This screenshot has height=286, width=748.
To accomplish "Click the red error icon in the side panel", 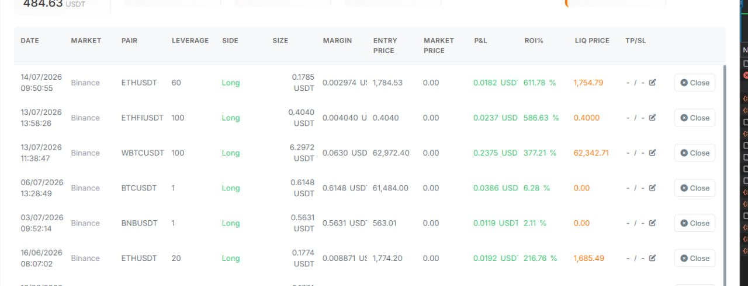I will [x=746, y=75].
